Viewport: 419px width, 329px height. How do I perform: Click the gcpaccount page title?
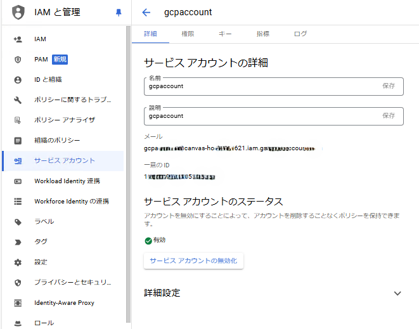click(x=188, y=12)
